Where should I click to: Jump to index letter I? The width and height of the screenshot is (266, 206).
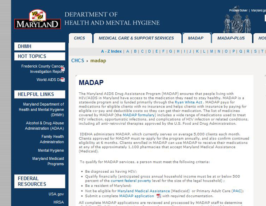(x=184, y=51)
